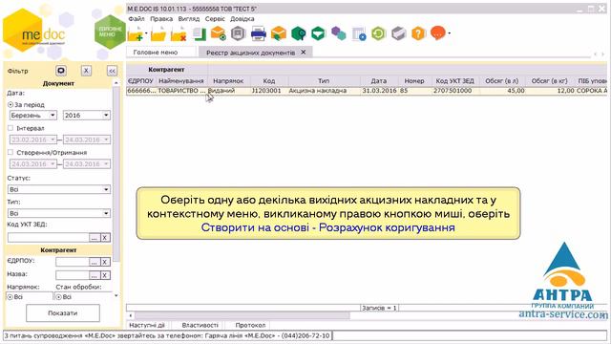
Task: Click the orange envelope with eye icon
Action: [219, 33]
